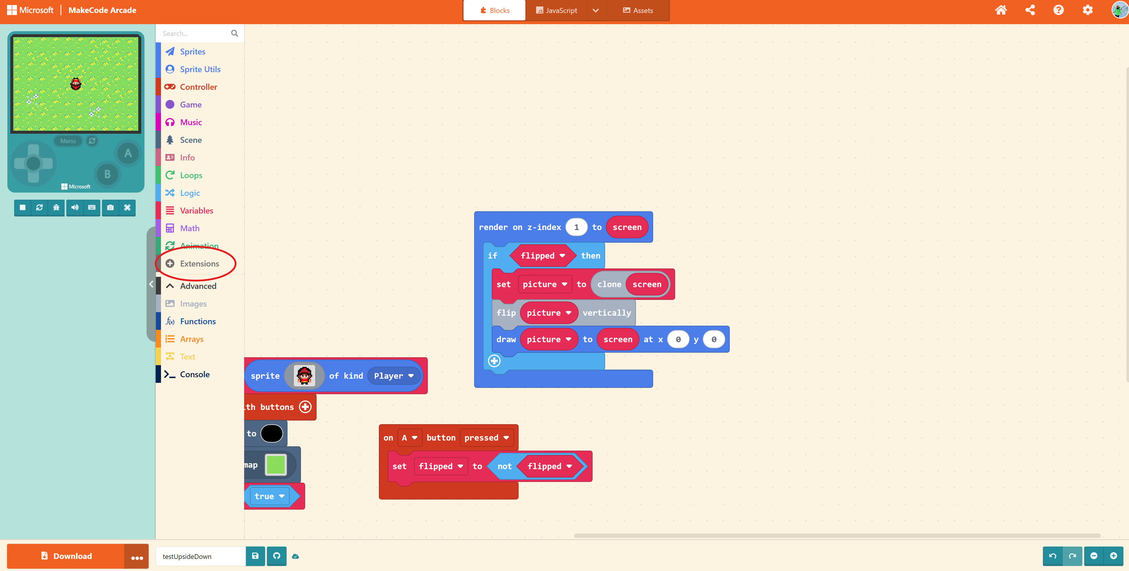
Task: Open the settings gear menu
Action: pyautogui.click(x=1087, y=10)
